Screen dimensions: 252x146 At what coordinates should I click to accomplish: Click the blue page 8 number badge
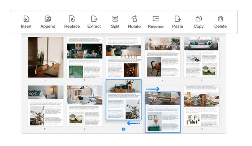123,129
